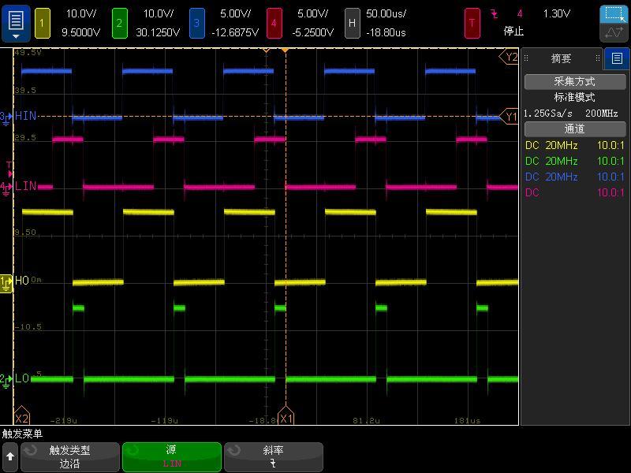
Task: Click channel 2 scale 10.0V/ value
Action: click(159, 13)
